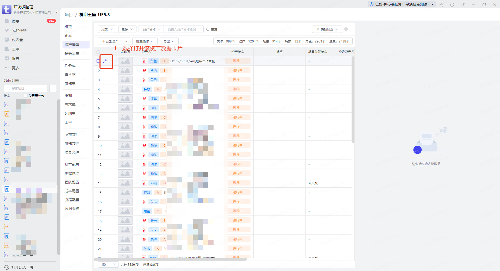Click the 重置 reset refresh icon
The height and width of the screenshot is (271, 500).
(208, 29)
